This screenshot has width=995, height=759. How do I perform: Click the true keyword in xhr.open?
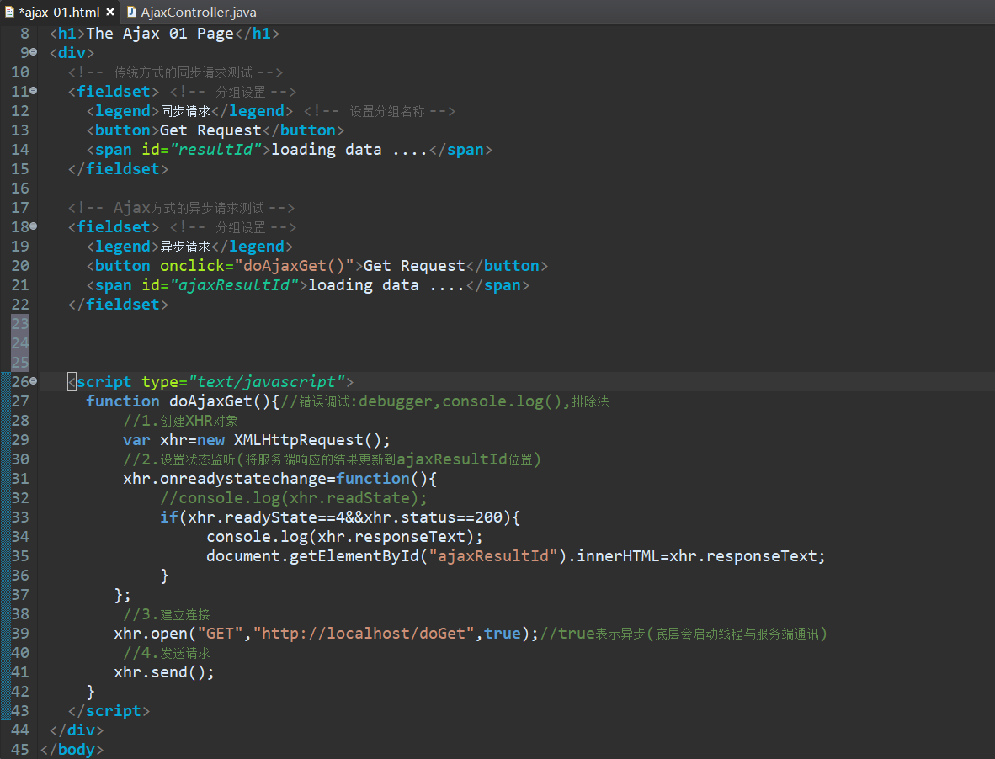click(503, 633)
